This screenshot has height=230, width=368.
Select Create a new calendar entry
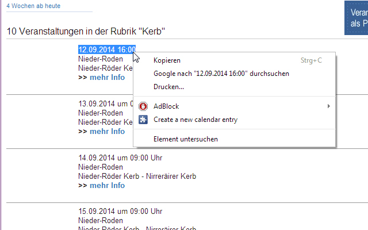click(195, 120)
